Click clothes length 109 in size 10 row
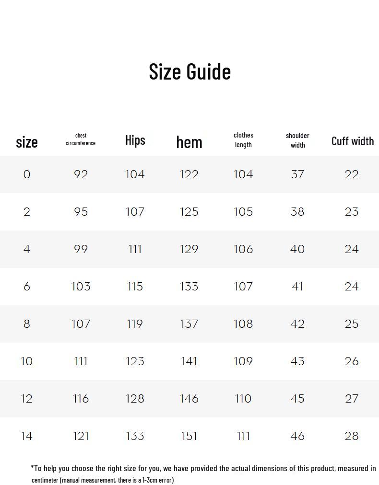The image size is (379, 485). click(243, 361)
